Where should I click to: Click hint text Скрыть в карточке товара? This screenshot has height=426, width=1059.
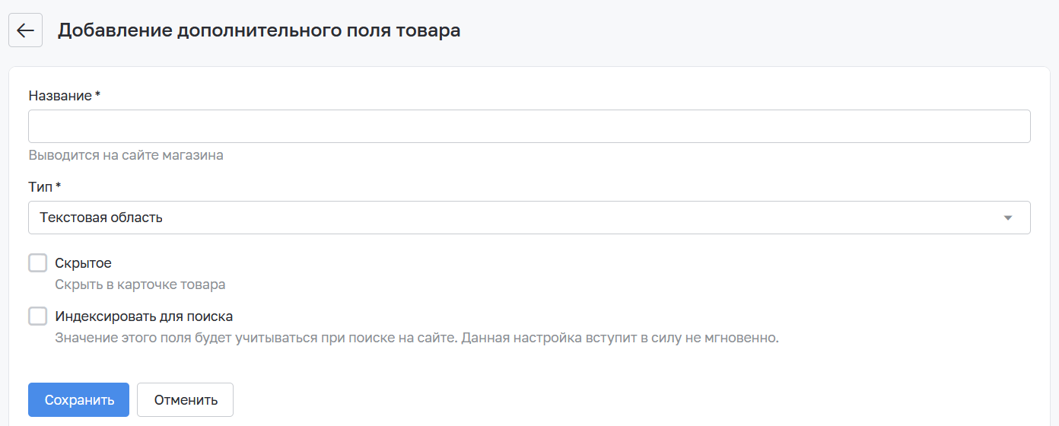[140, 285]
